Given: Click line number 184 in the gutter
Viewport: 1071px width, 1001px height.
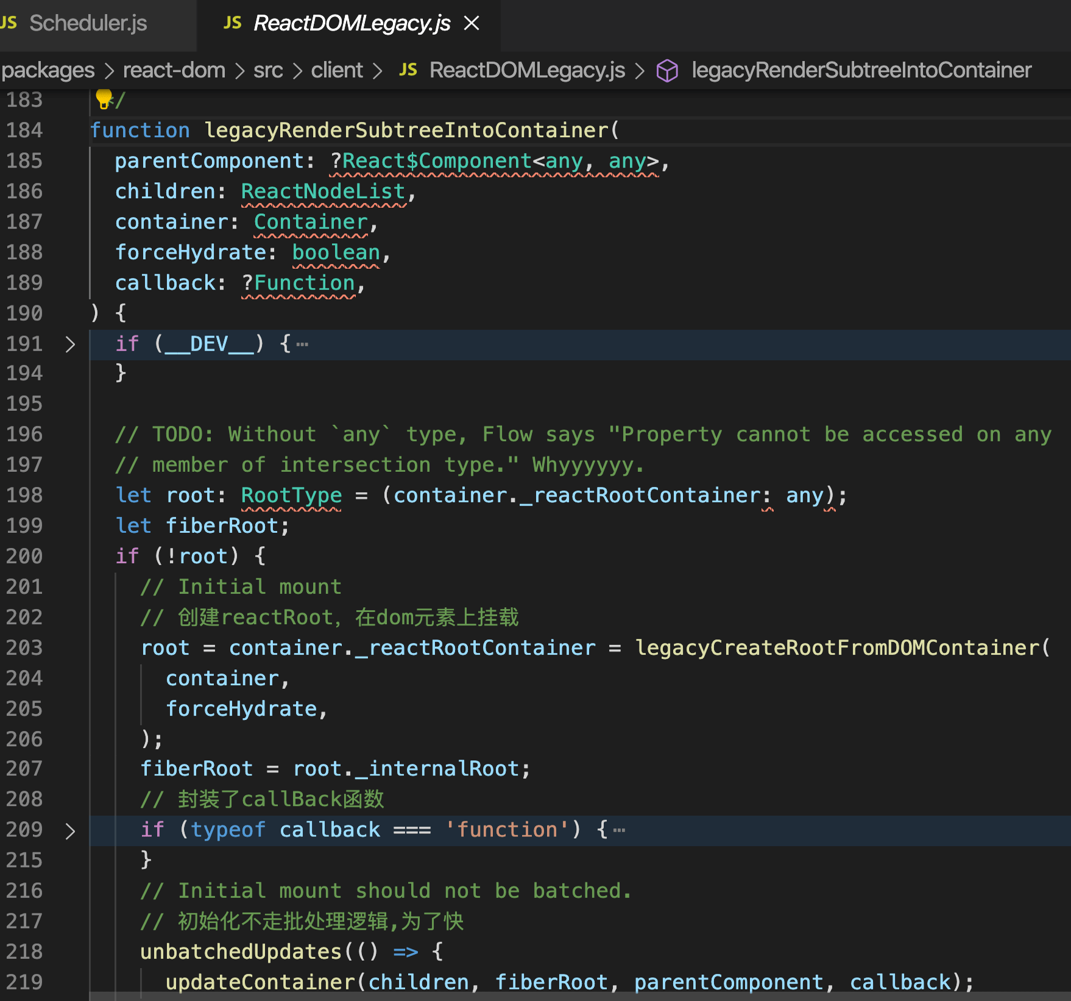Looking at the screenshot, I should [24, 130].
